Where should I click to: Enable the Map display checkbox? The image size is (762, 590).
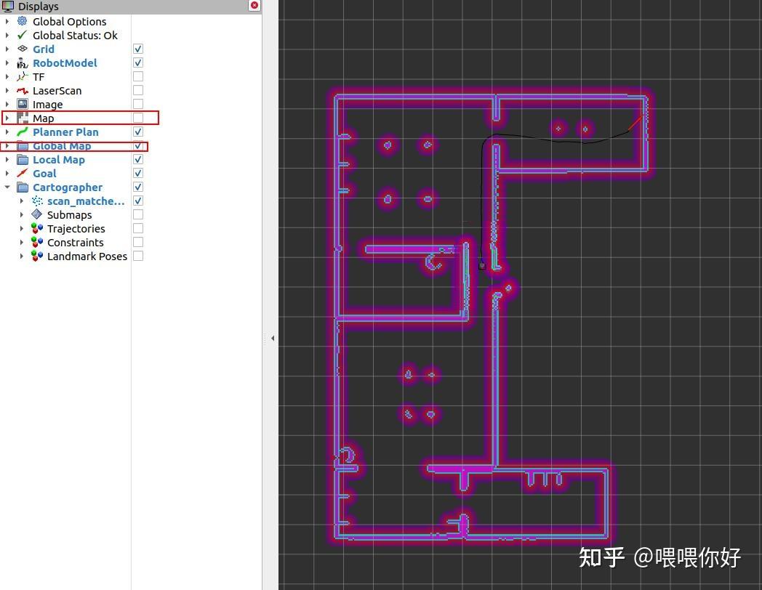[137, 118]
